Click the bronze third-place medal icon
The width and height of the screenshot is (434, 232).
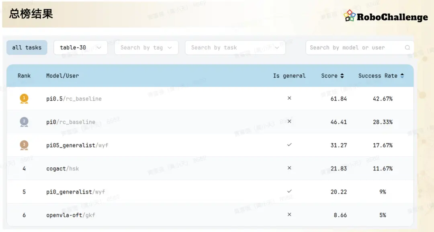24,145
